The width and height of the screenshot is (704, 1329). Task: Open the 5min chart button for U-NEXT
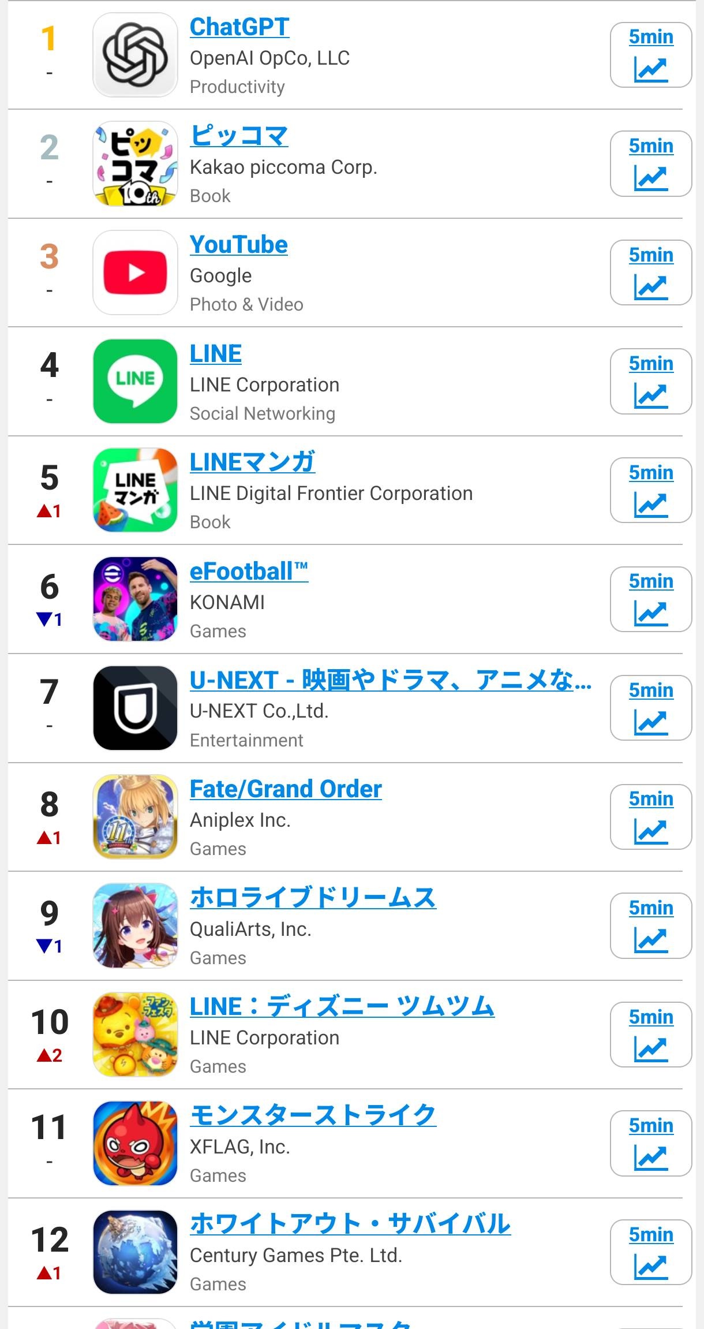point(651,708)
